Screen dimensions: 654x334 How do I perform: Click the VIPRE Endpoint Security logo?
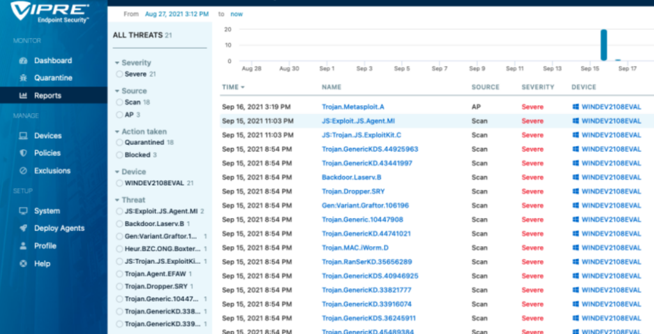pyautogui.click(x=50, y=12)
